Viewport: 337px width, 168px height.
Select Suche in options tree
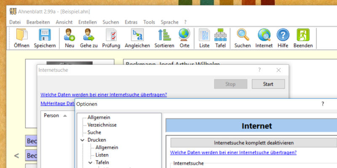[x=94, y=132]
